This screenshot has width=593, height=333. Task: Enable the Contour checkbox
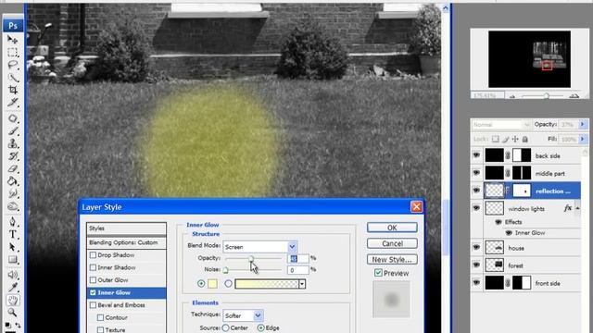tap(101, 317)
